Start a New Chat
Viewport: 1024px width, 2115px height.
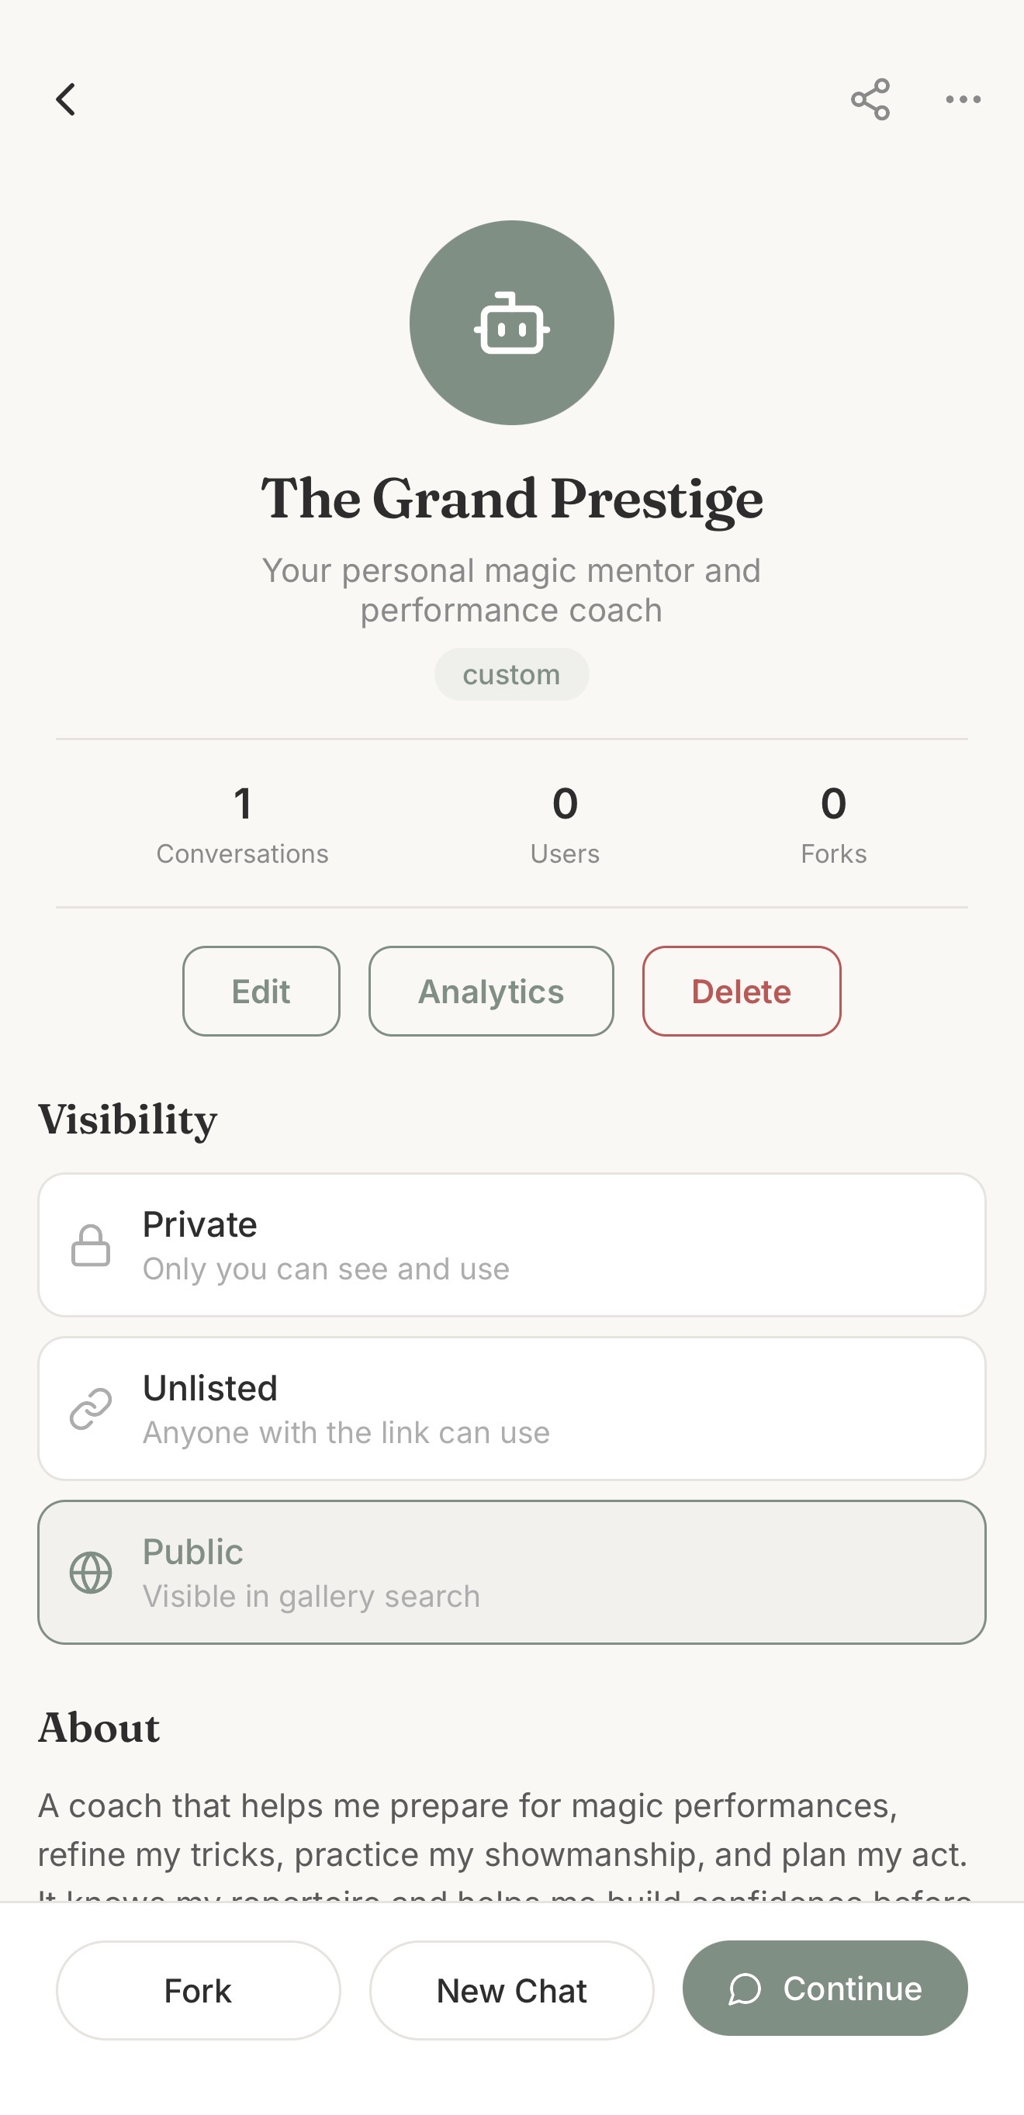[x=511, y=1990]
